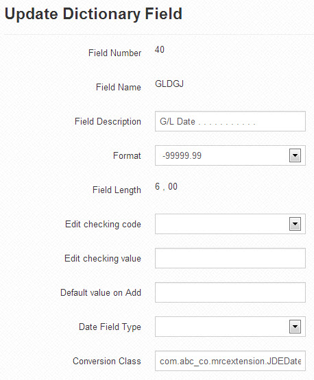
Task: Click the Date Field Type arrow button
Action: coord(295,327)
